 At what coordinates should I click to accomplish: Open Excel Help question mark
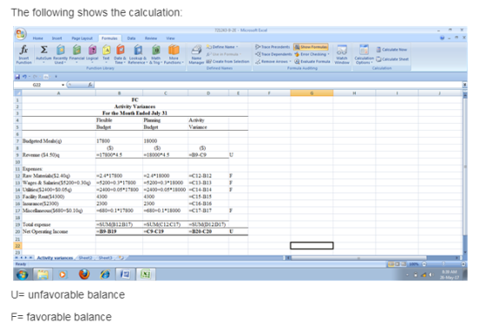click(x=442, y=38)
